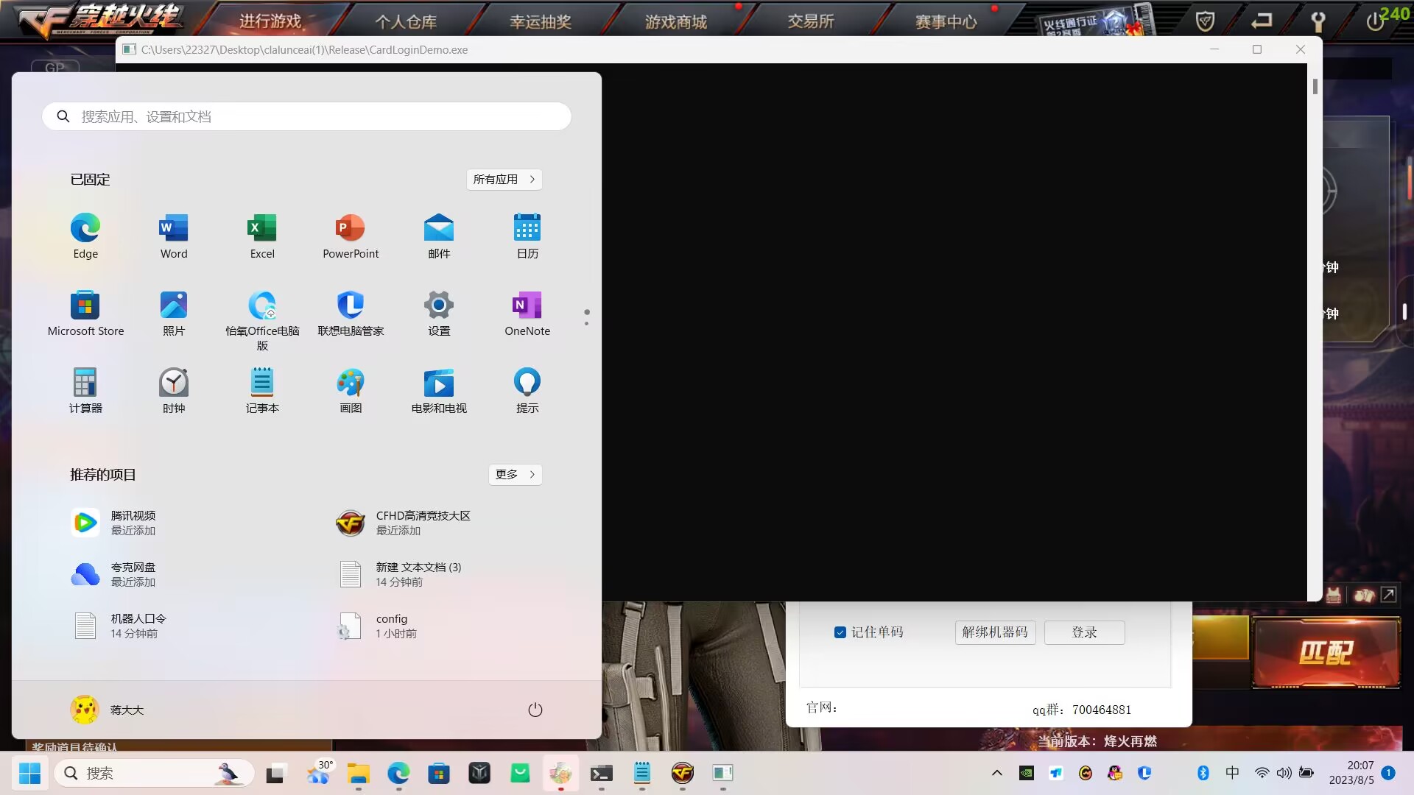Launch PowerPoint pinned app

[351, 236]
